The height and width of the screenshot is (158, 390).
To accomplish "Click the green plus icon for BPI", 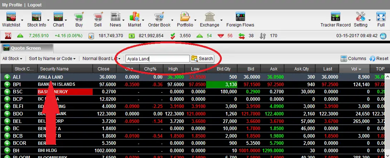I will 7,84.
